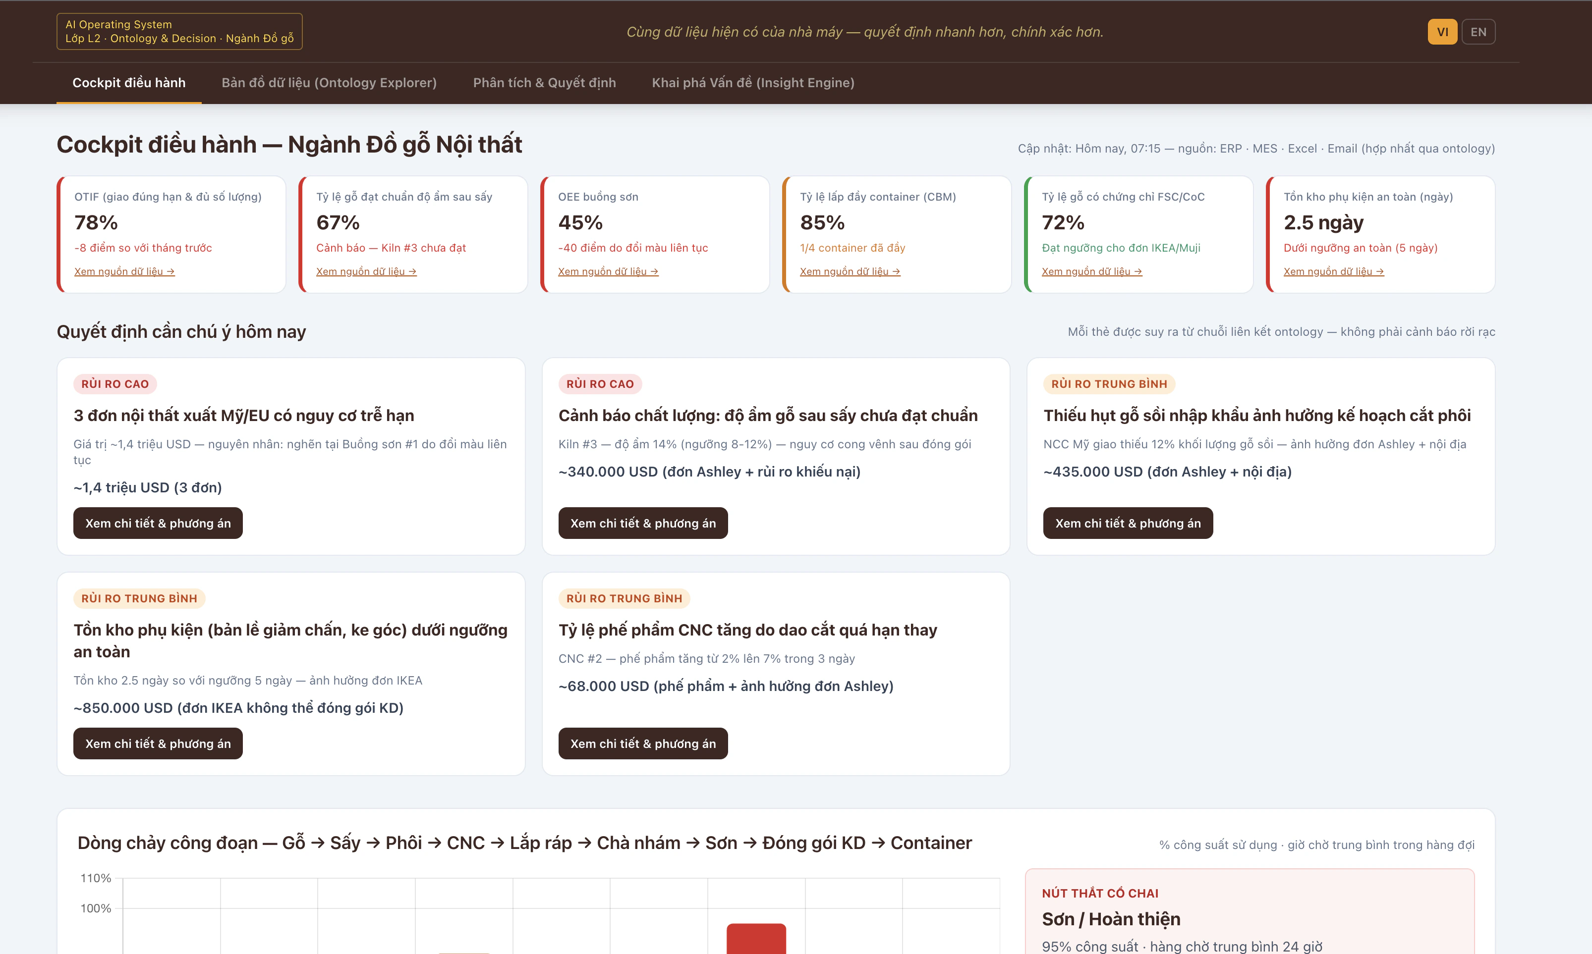This screenshot has height=954, width=1592.
Task: View details for CNC scrap rate card
Action: pos(642,744)
